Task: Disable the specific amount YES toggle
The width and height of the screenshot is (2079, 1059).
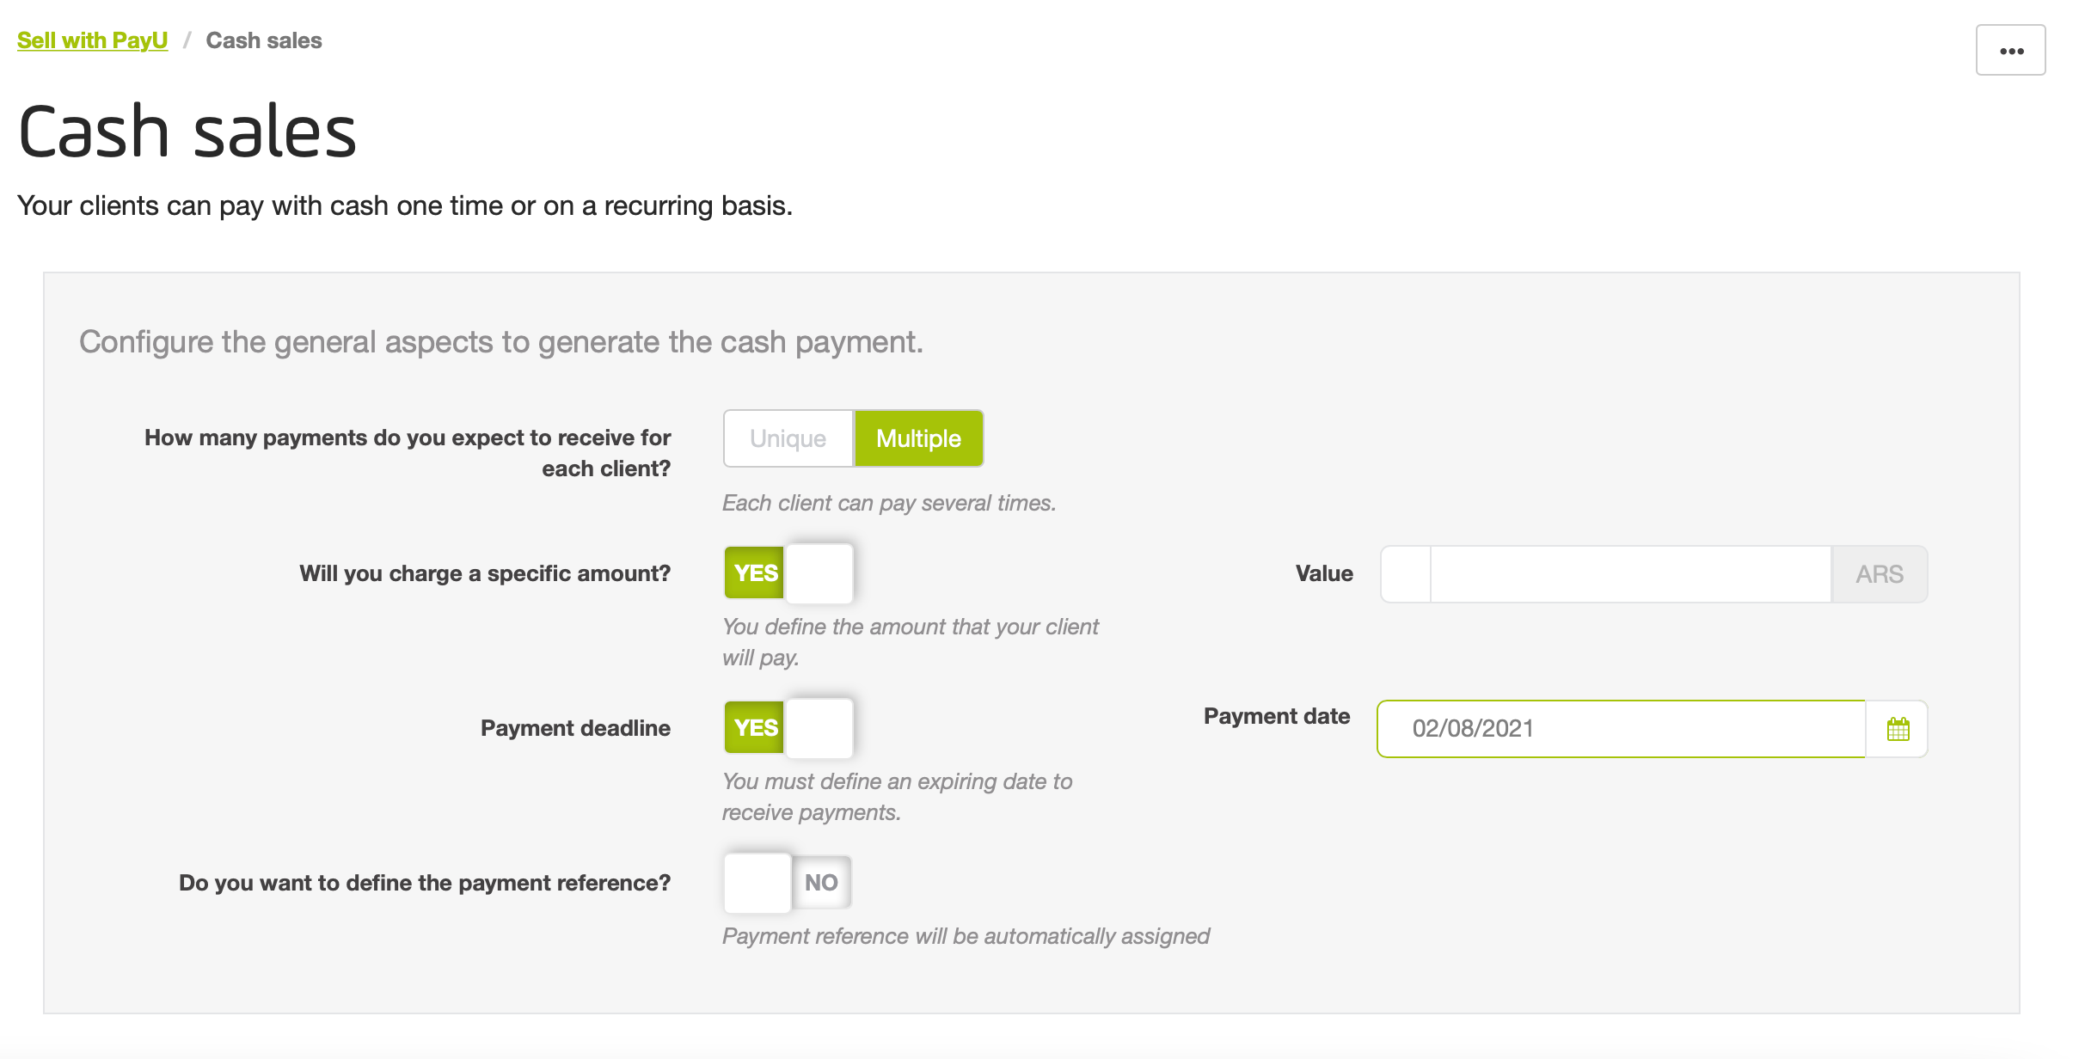Action: pos(788,573)
